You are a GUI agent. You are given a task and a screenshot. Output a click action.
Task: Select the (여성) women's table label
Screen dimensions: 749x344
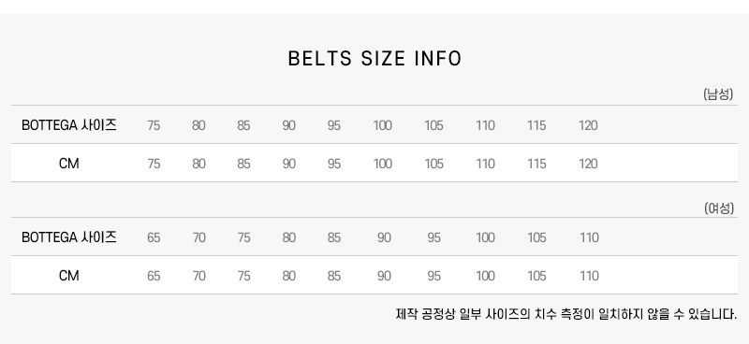click(718, 208)
